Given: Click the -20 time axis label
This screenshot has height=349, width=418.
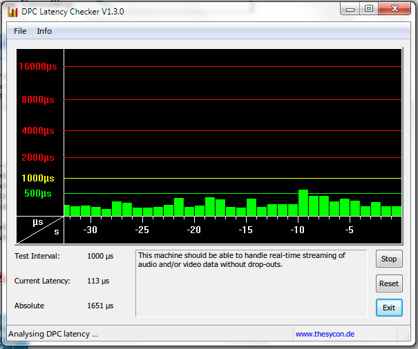Looking at the screenshot, I should (x=194, y=230).
